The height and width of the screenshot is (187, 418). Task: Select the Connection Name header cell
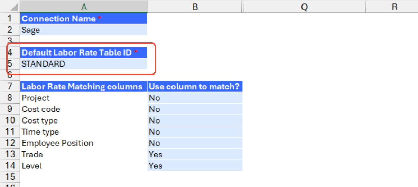(x=84, y=19)
